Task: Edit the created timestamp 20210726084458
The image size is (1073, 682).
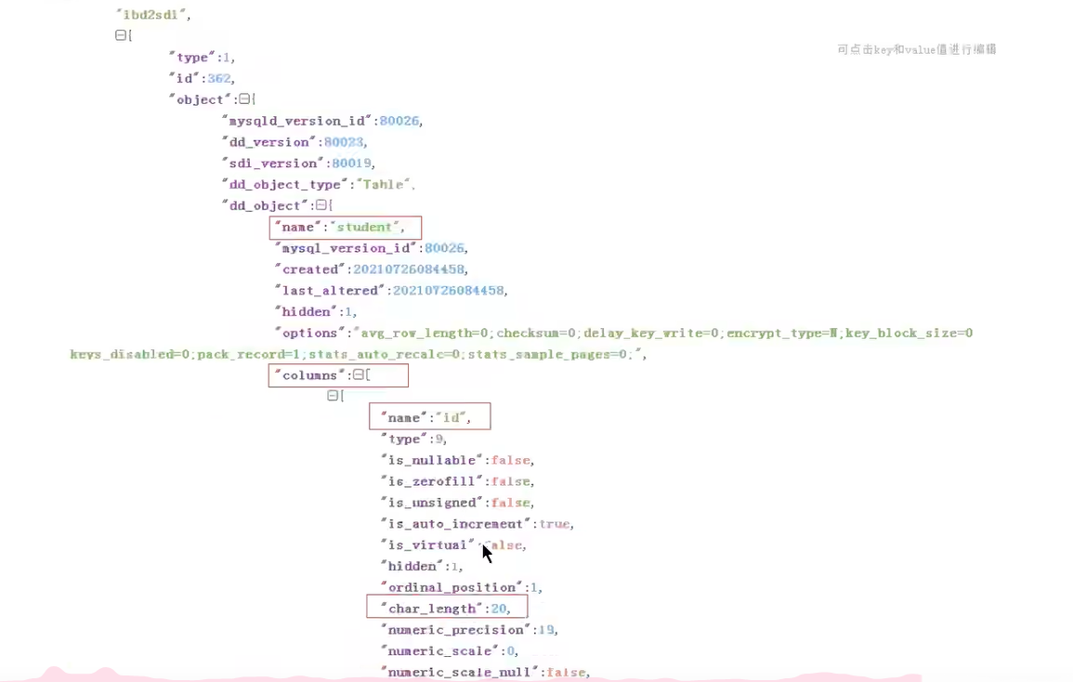Action: coord(409,269)
